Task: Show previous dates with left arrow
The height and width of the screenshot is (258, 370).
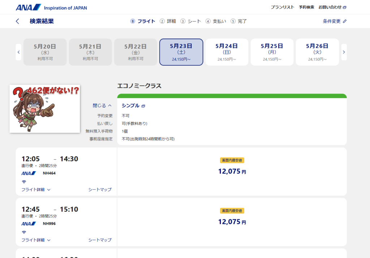Action: [x=18, y=52]
